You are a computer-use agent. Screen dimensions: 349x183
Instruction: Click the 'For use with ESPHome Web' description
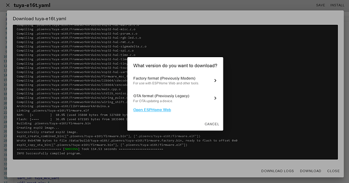pyautogui.click(x=166, y=83)
